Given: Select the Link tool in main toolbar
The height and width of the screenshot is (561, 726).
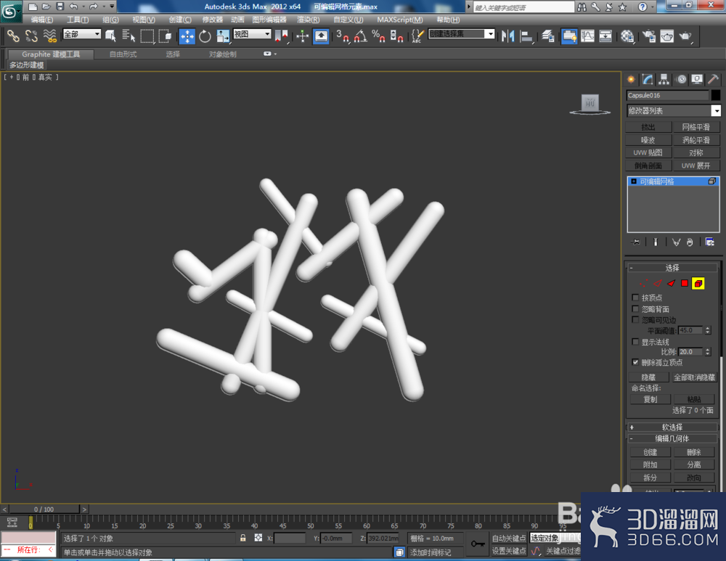Looking at the screenshot, I should pos(13,36).
